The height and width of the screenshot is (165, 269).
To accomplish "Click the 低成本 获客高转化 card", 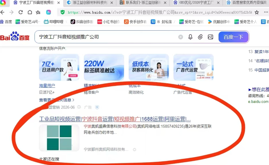I will coord(149,68).
